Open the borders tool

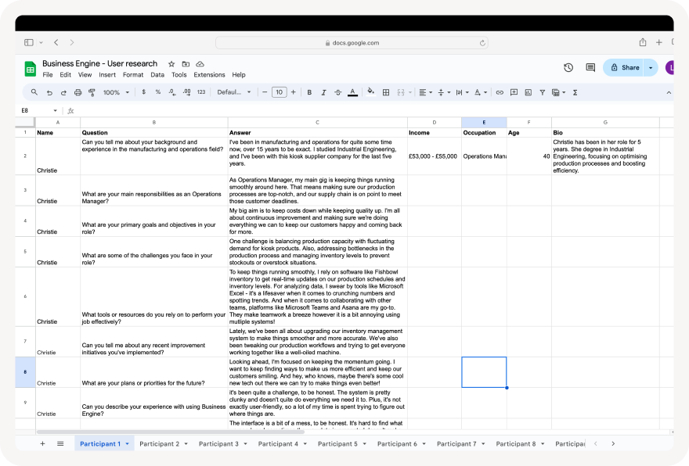[386, 92]
